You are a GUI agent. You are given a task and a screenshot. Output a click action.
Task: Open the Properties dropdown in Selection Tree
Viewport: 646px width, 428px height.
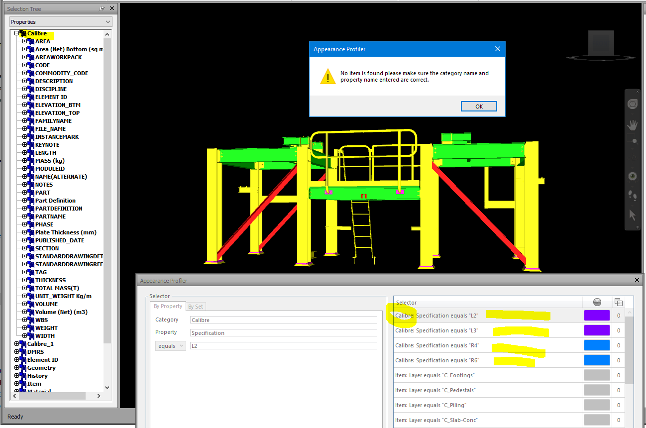pyautogui.click(x=108, y=22)
